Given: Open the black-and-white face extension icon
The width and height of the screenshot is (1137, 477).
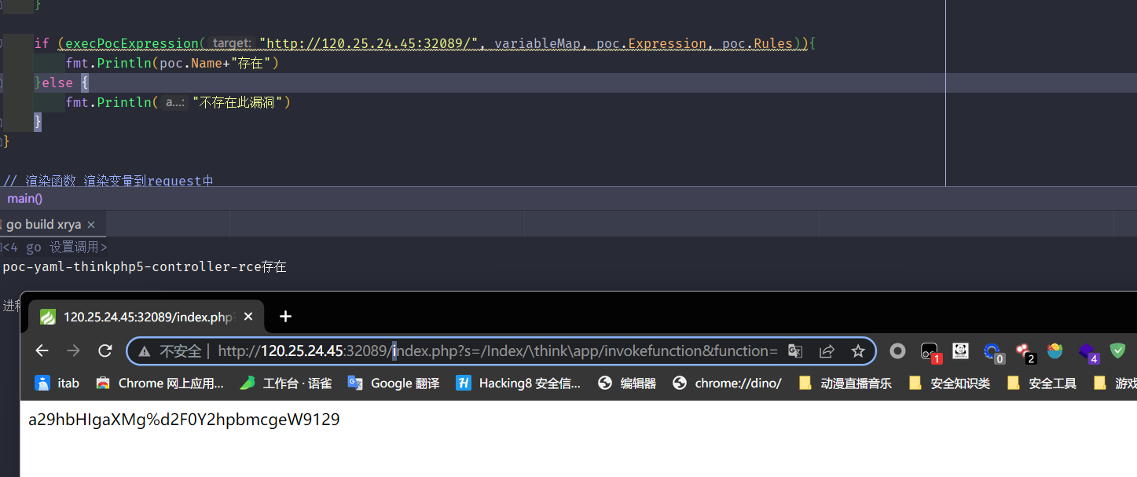Looking at the screenshot, I should pyautogui.click(x=960, y=350).
